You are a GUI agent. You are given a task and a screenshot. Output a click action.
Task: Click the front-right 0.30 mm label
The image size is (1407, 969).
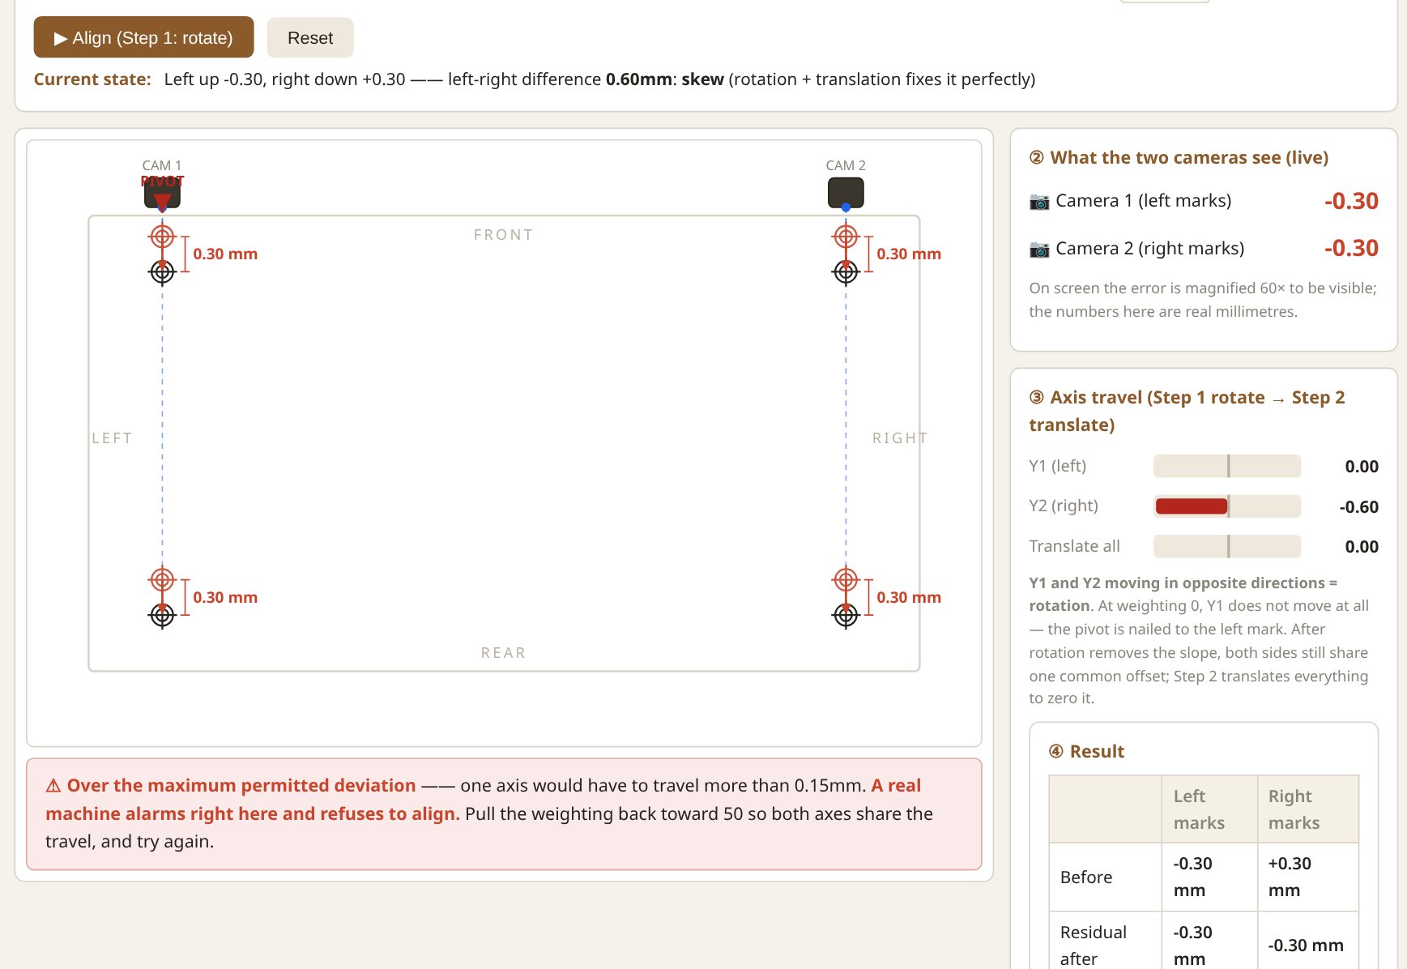[x=909, y=254]
